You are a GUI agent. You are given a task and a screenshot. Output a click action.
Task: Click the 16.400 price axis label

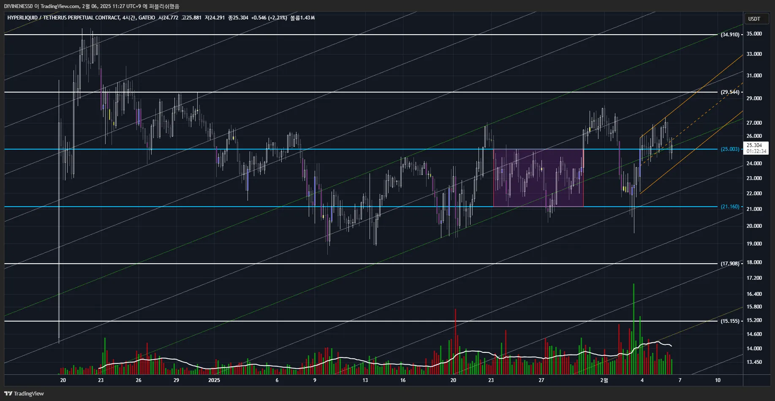754,294
